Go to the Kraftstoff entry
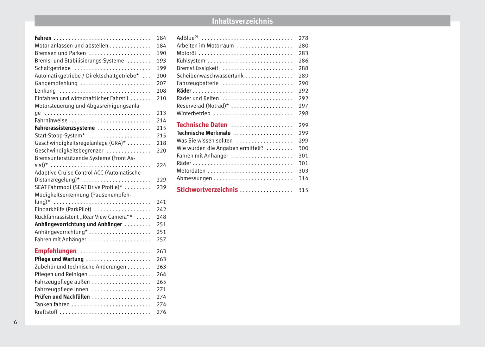This screenshot has height=347, width=485. tap(46, 312)
